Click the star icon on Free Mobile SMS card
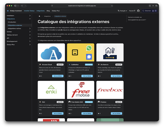Image resolution: width=164 pixels, height=128 pixels. pos(69,113)
